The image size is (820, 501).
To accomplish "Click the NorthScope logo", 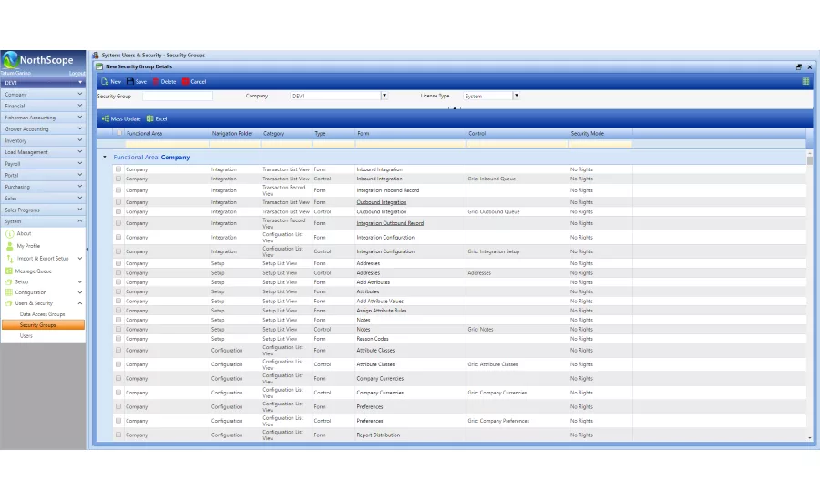I will pos(38,60).
